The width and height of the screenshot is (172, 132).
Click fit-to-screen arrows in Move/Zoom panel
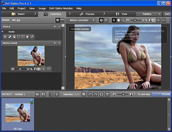tap(43, 69)
